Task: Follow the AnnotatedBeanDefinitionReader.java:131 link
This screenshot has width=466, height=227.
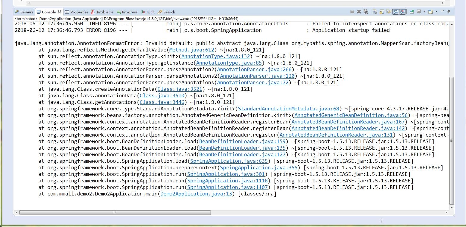Action: pos(336,135)
